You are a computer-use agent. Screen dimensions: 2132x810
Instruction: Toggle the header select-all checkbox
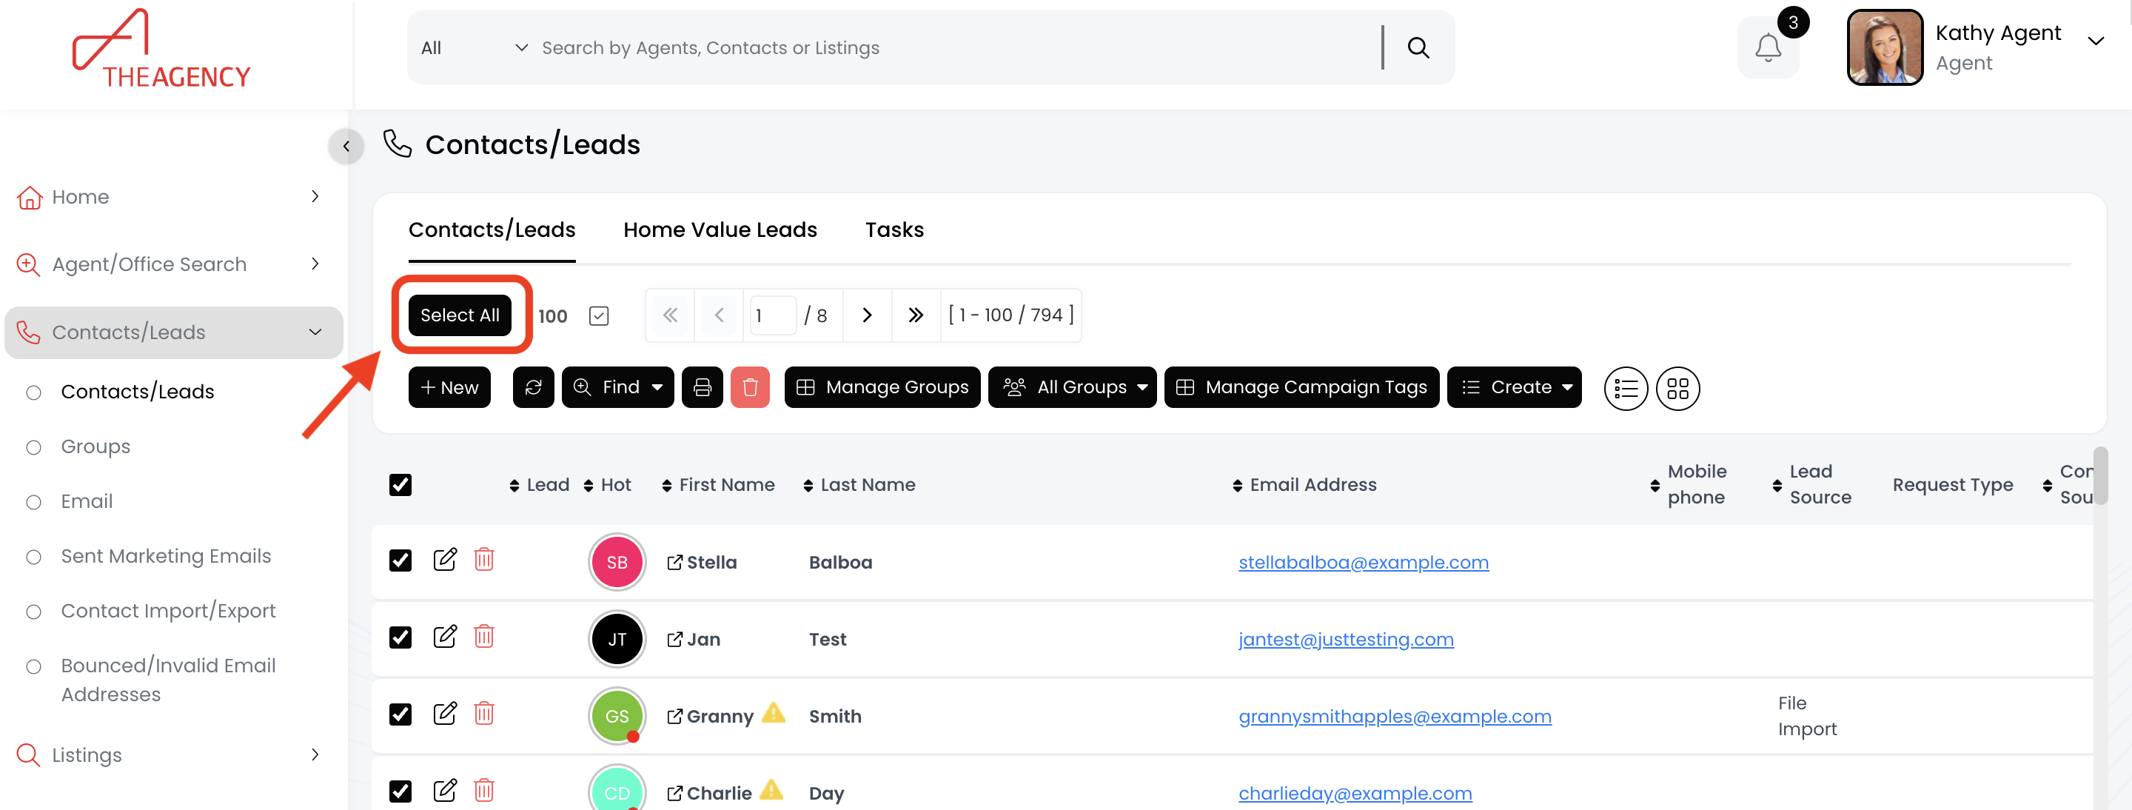point(400,485)
